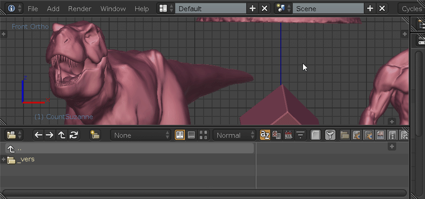This screenshot has height=199, width=425.
Task: Refresh the file list
Action: (74, 135)
